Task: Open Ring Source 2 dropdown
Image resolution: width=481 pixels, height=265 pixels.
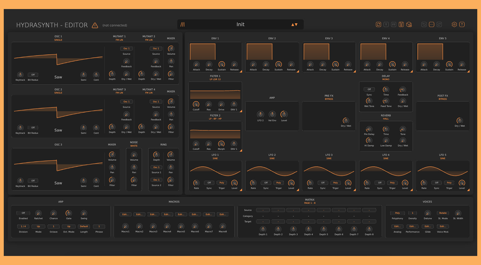Action: click(156, 180)
